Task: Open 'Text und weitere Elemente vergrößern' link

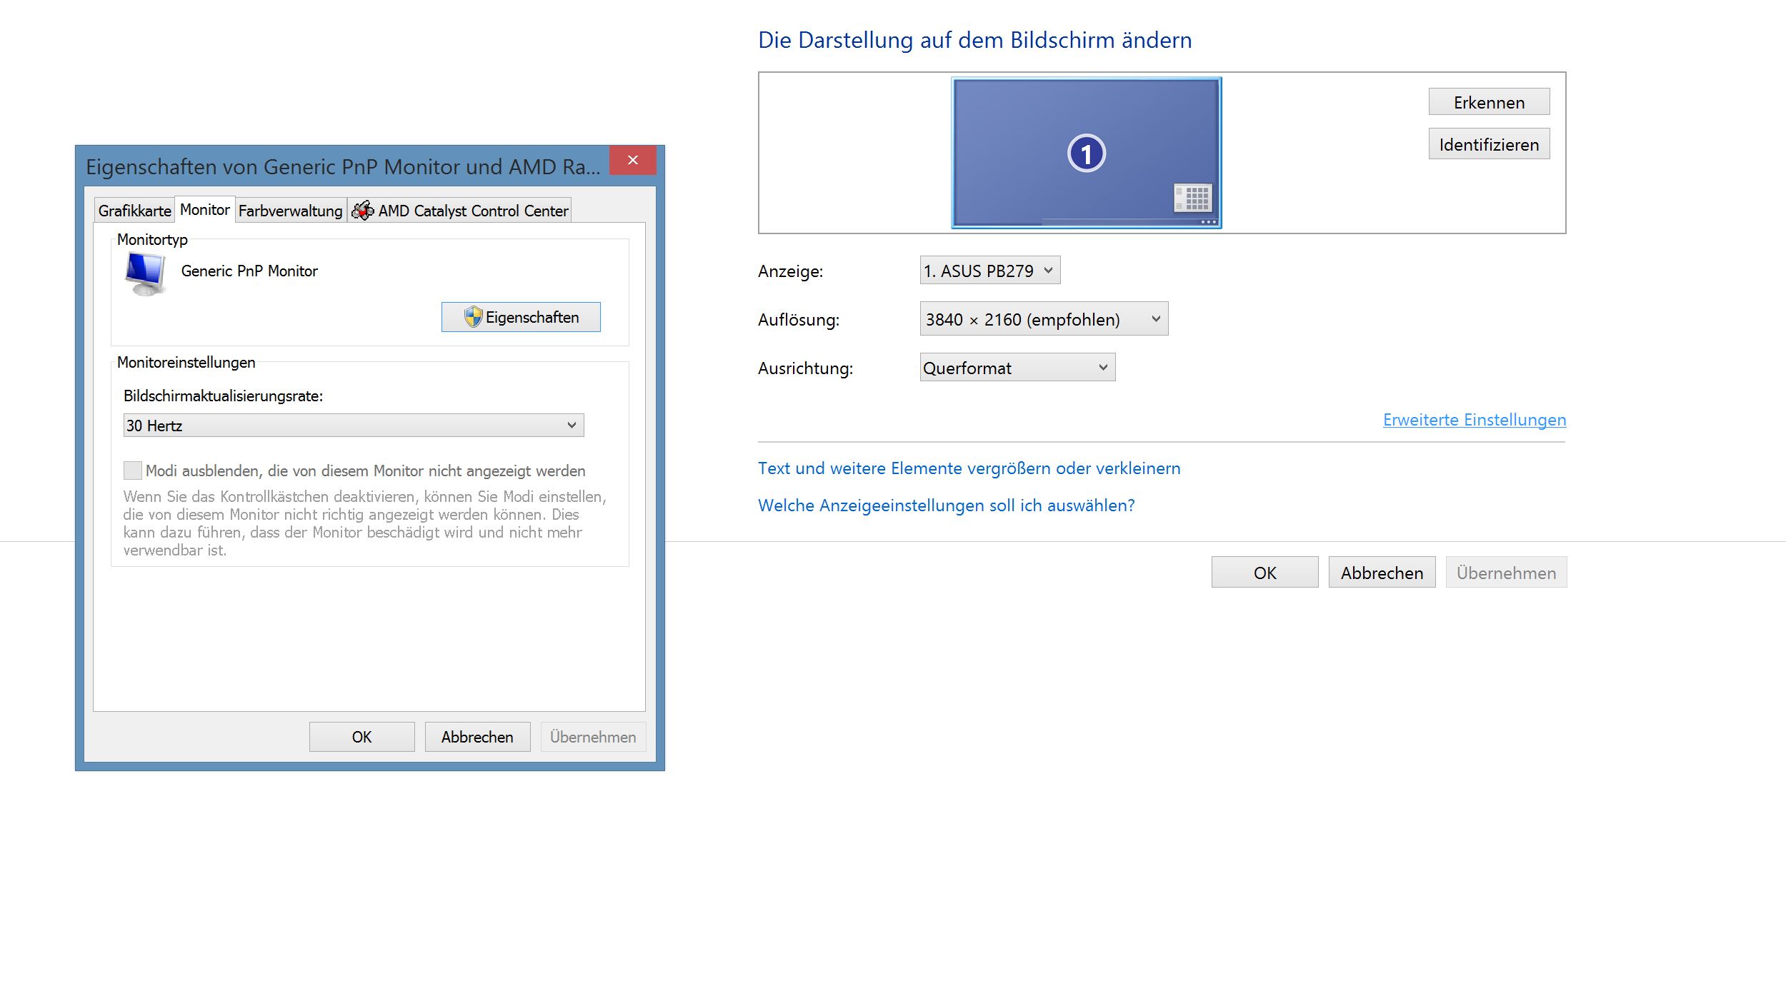Action: point(969,468)
